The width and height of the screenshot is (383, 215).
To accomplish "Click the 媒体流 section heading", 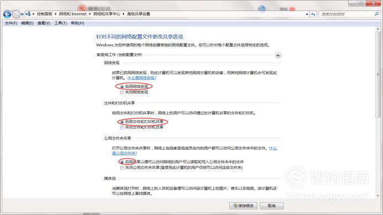I will click(110, 179).
